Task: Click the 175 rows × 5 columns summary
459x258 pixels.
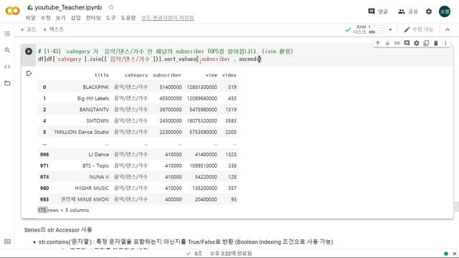Action: [x=63, y=210]
